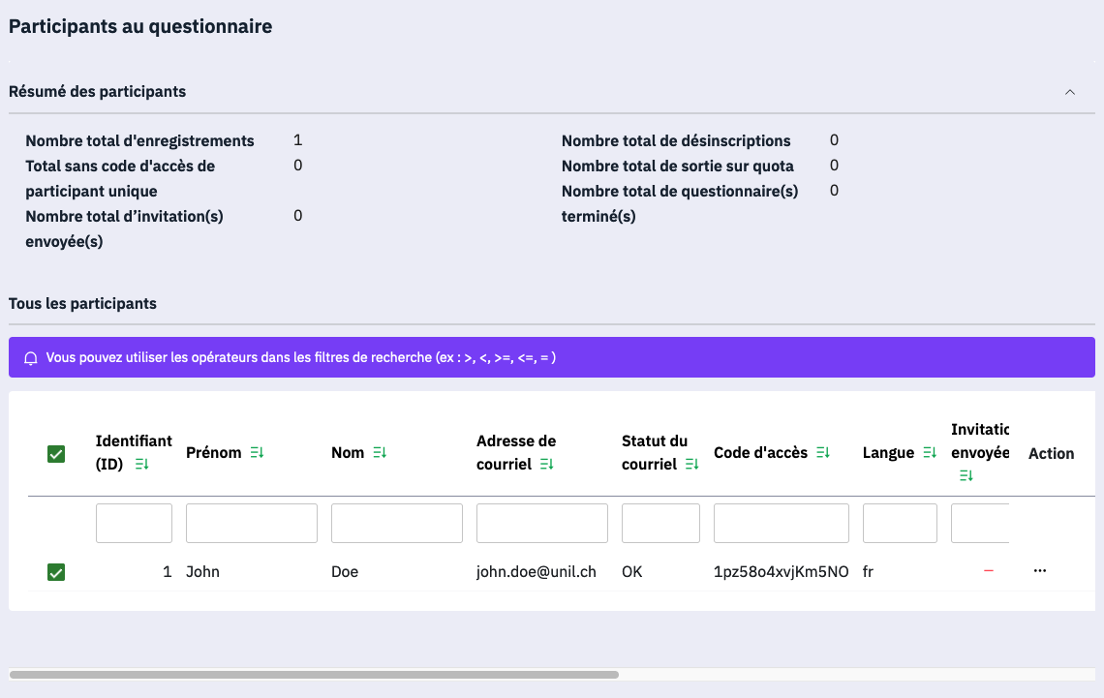The width and height of the screenshot is (1104, 698).
Task: Open the action menu for John Doe
Action: [x=1040, y=571]
